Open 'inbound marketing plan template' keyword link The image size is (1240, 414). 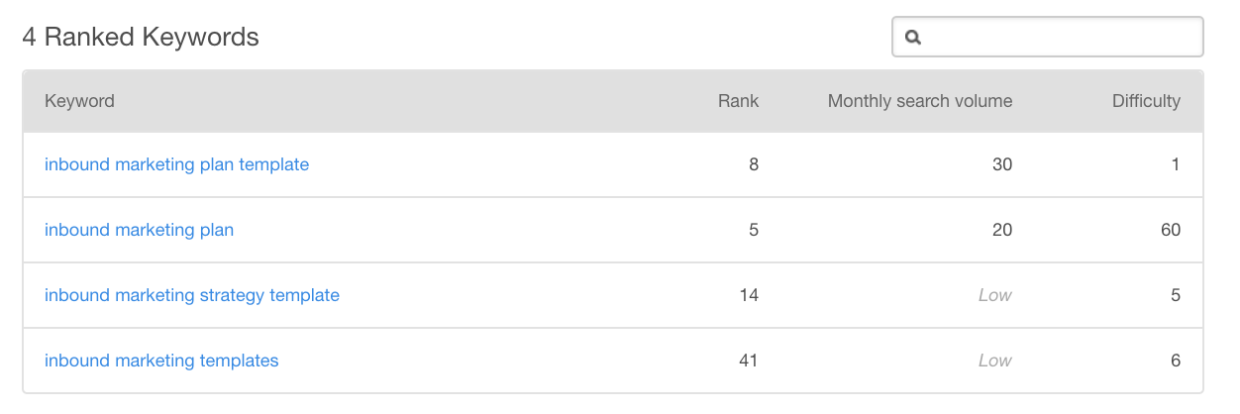tap(176, 164)
